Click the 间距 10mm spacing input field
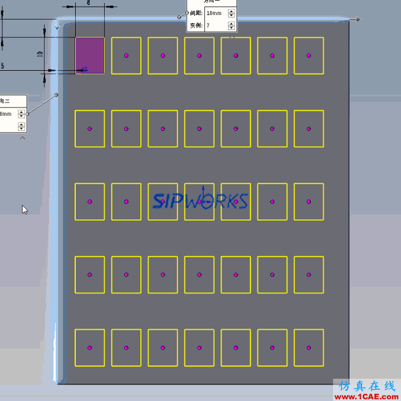The image size is (401, 401). click(x=216, y=13)
